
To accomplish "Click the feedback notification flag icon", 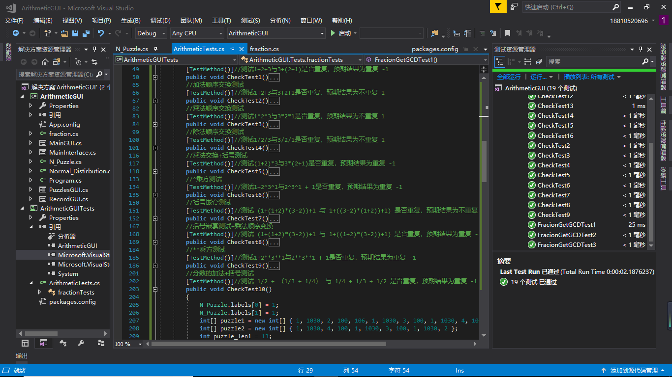I will coord(498,7).
